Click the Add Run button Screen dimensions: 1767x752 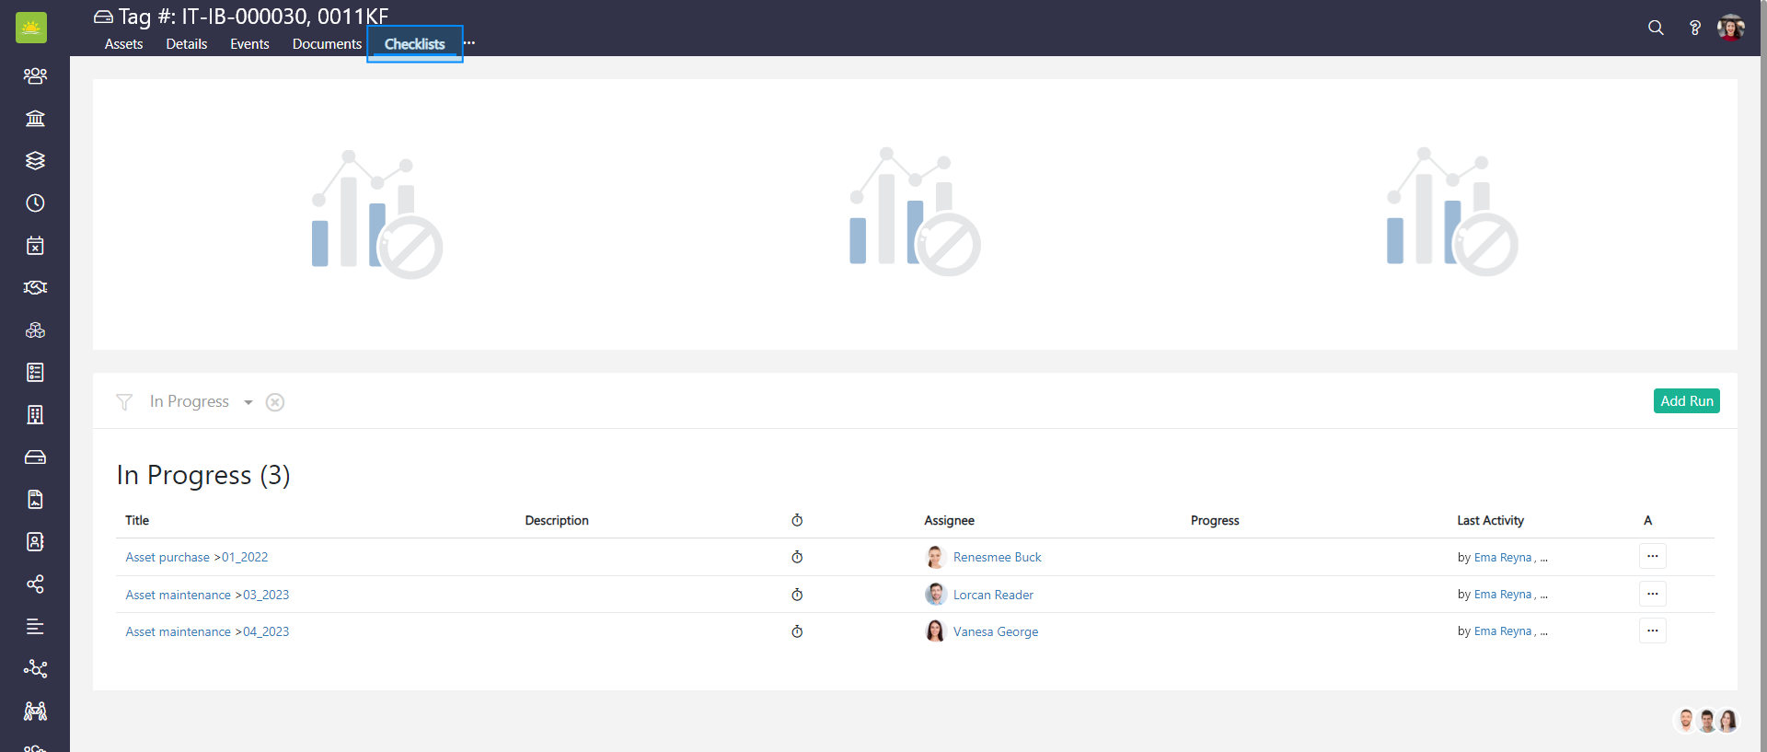point(1686,401)
